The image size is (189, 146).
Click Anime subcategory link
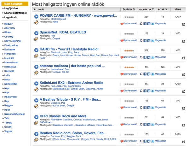[100, 89]
